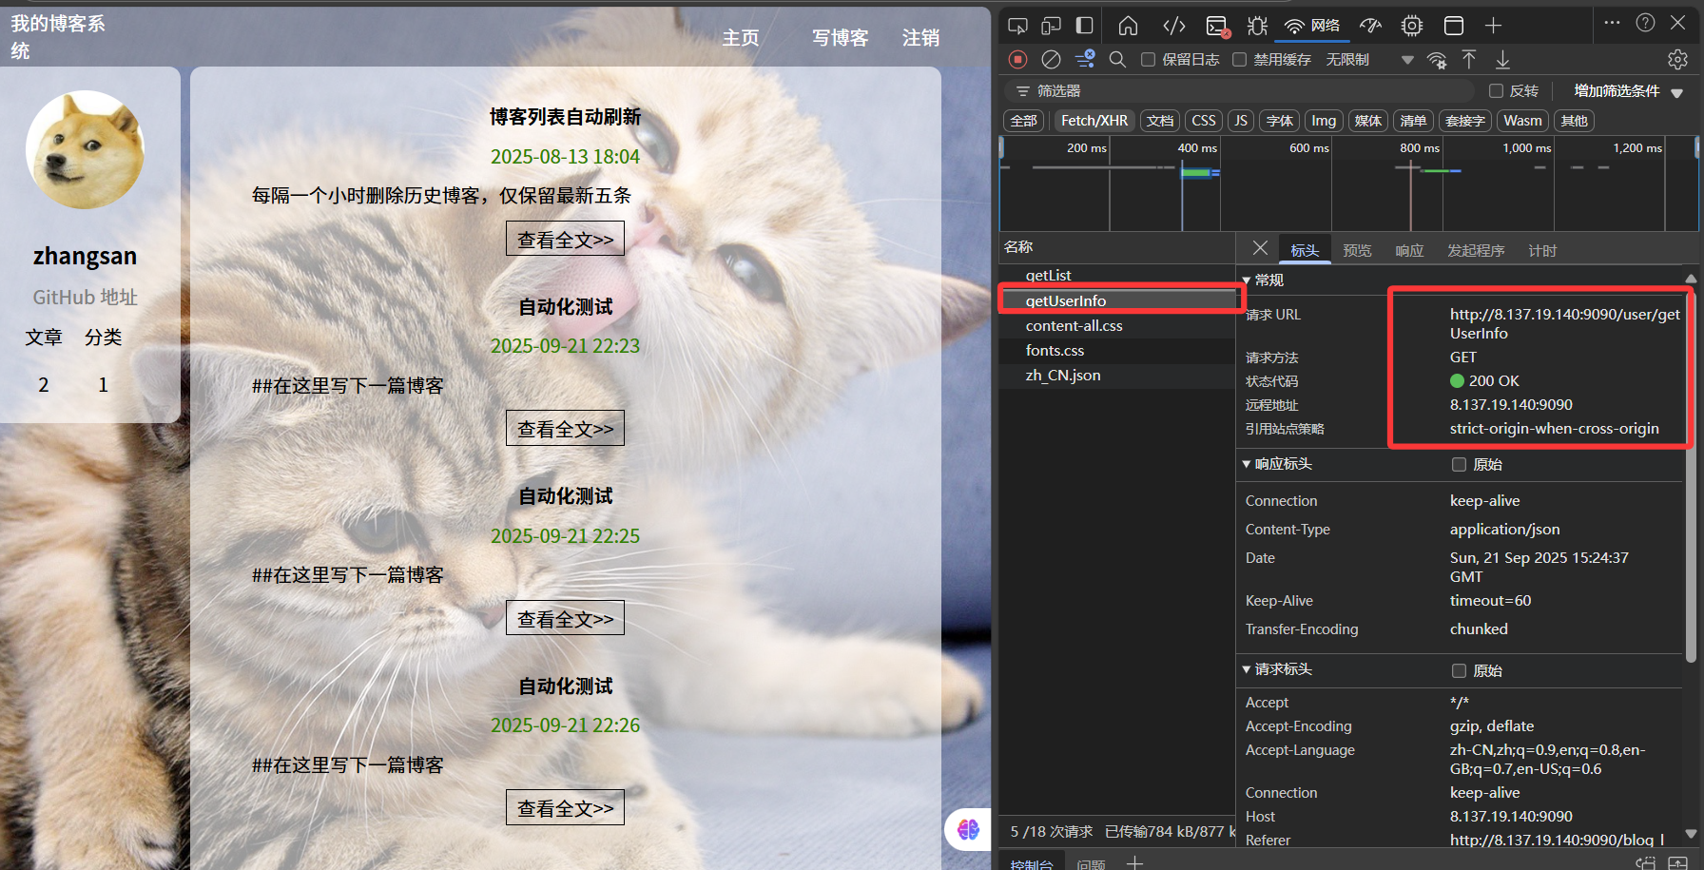Image resolution: width=1704 pixels, height=870 pixels.
Task: Toggle device emulation mode
Action: click(1050, 26)
